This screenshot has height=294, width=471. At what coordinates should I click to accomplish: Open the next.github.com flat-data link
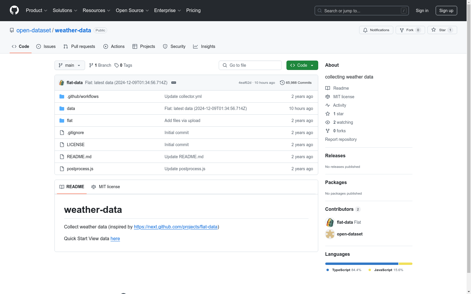tap(176, 227)
